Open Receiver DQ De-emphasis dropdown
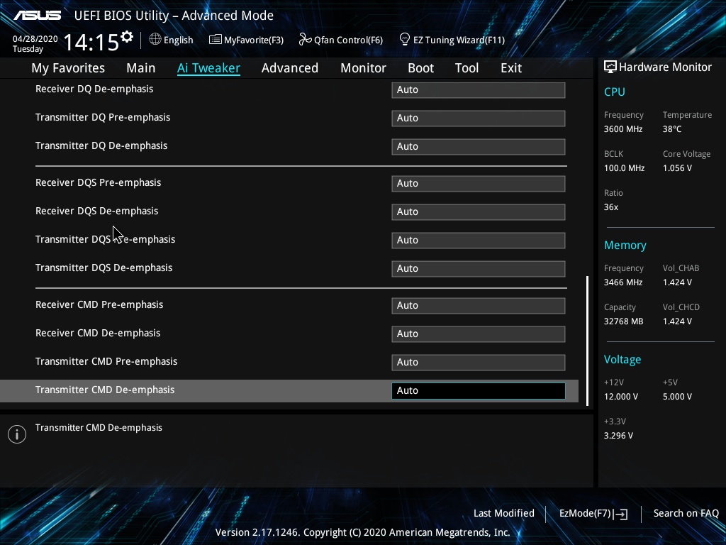 tap(479, 90)
